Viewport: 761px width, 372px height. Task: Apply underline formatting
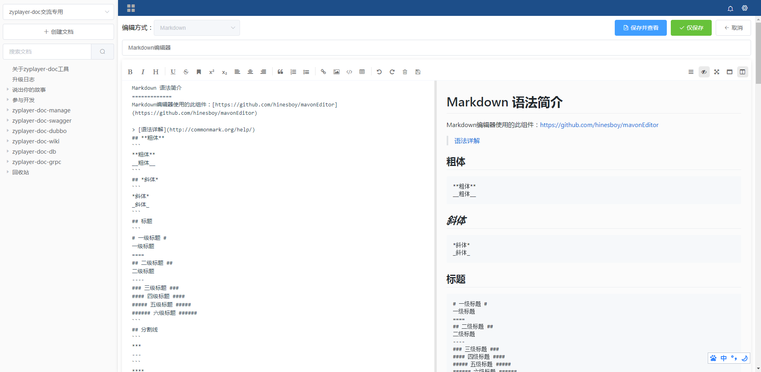173,72
